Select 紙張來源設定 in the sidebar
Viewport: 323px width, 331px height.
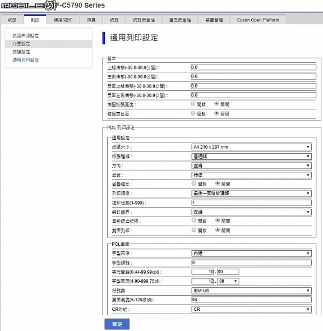click(26, 36)
